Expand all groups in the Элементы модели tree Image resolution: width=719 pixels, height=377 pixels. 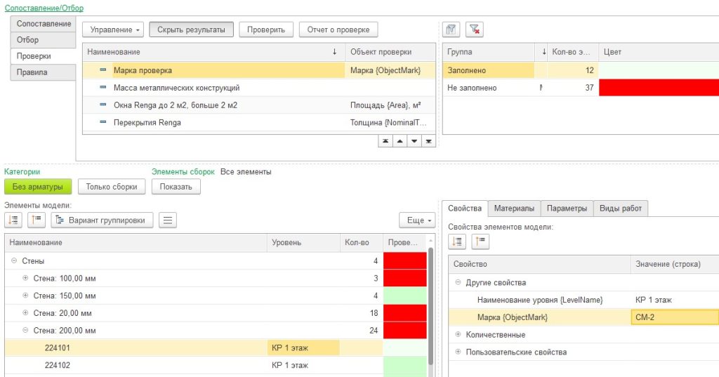[x=13, y=220]
